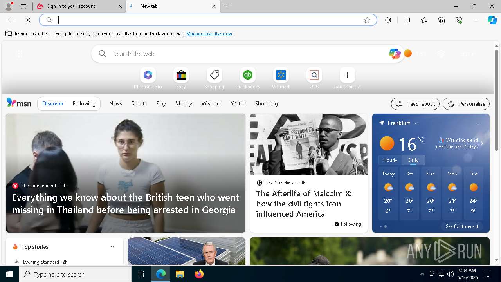
Task: Focus the browser address bar
Action: pos(207,20)
